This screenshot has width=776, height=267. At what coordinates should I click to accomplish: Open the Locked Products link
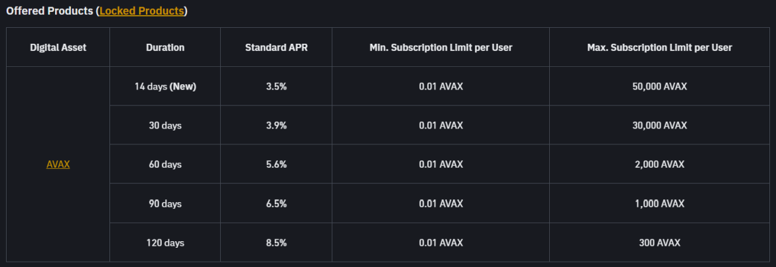(142, 12)
